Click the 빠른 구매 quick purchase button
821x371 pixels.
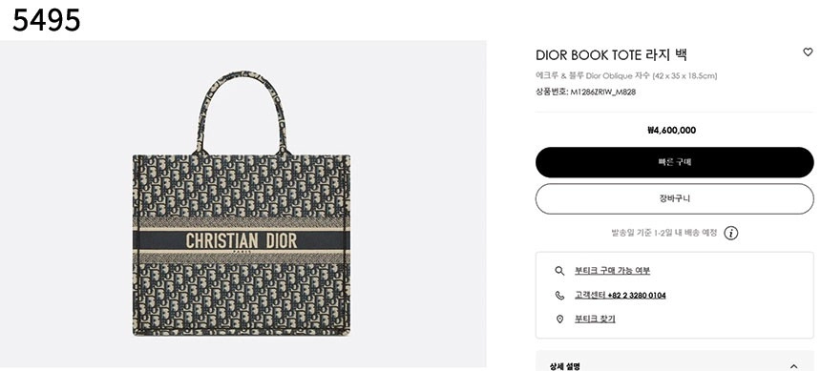pos(674,162)
